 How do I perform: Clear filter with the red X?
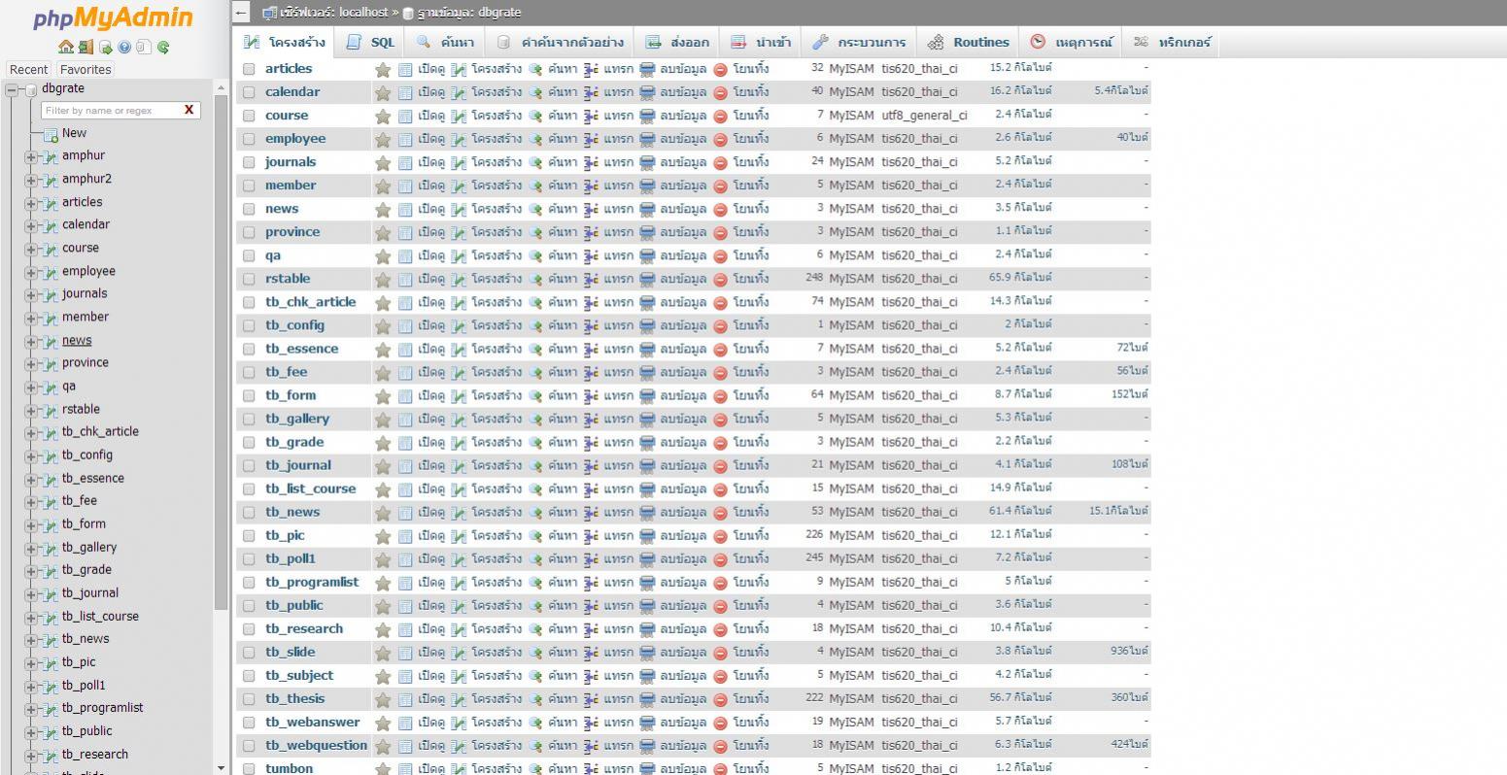(x=188, y=110)
